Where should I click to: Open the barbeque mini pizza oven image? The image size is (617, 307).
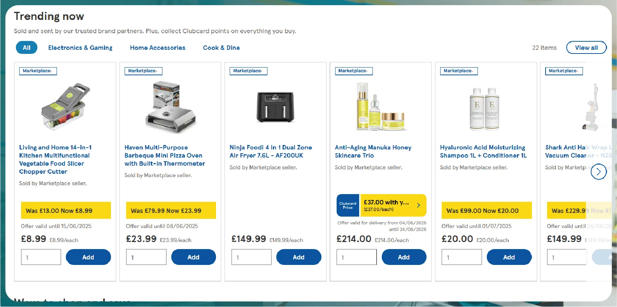click(170, 107)
